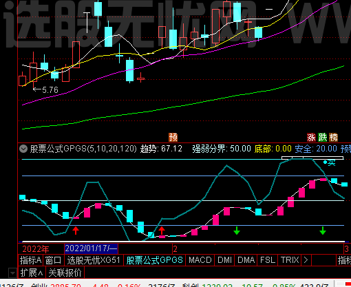Image resolution: width=351 pixels, height=287 pixels.
Task: Click the 强弱分界: 50.00 label
Action: (x=222, y=149)
